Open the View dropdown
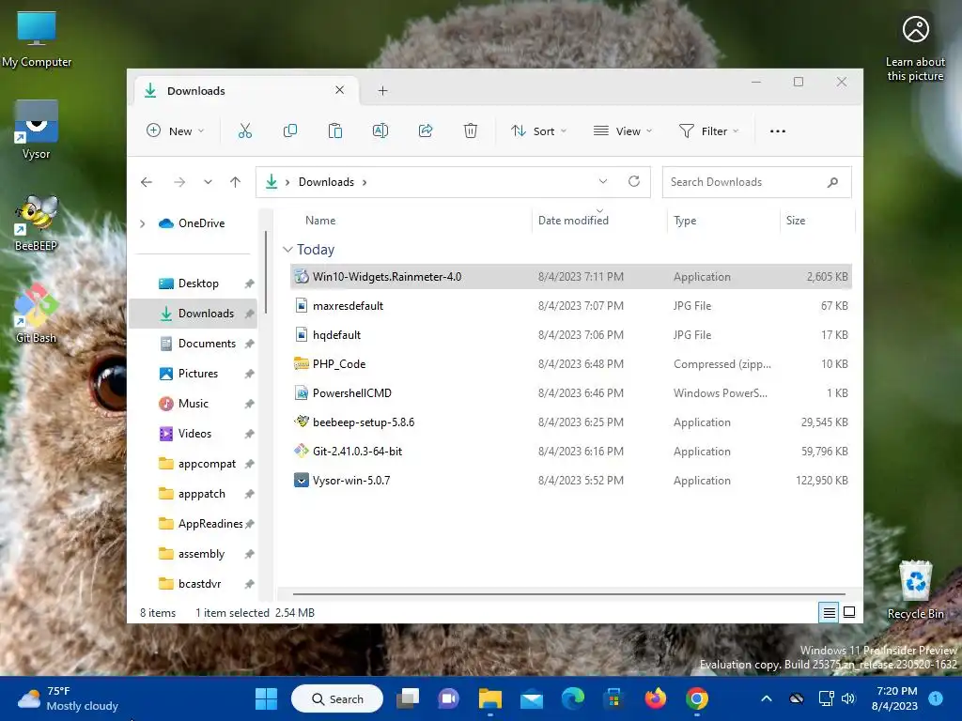This screenshot has width=962, height=721. point(623,130)
